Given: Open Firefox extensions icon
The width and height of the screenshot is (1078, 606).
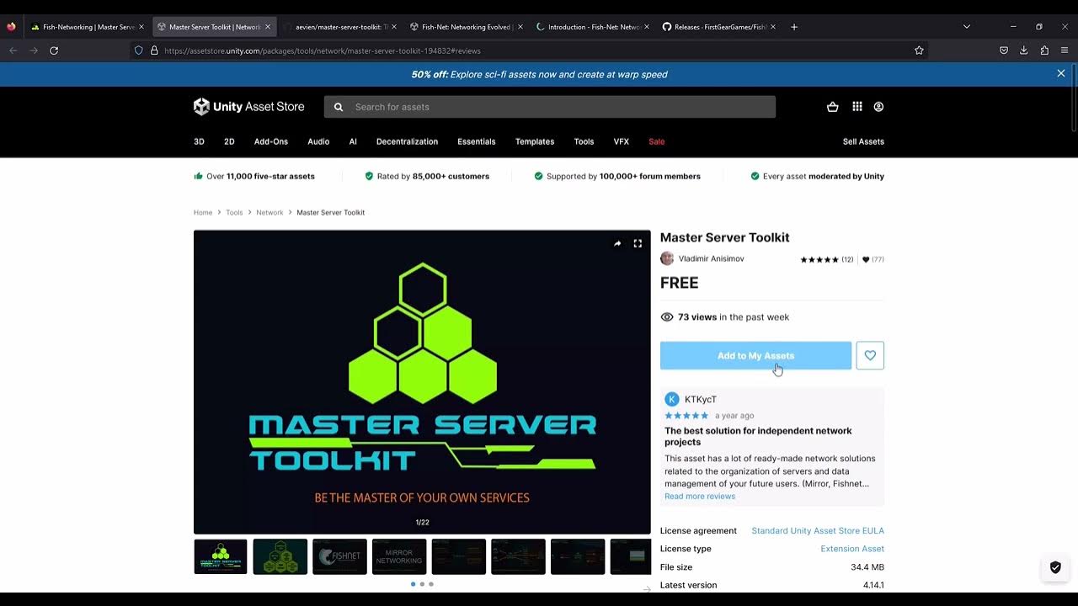Looking at the screenshot, I should [1044, 50].
